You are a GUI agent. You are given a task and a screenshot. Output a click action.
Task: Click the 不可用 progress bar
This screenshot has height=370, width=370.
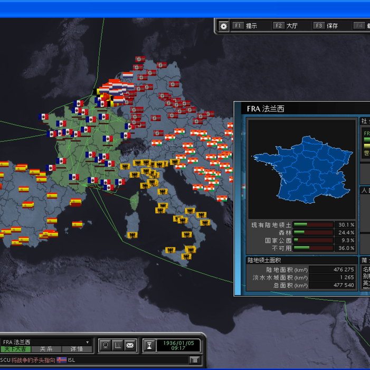tap(313, 248)
